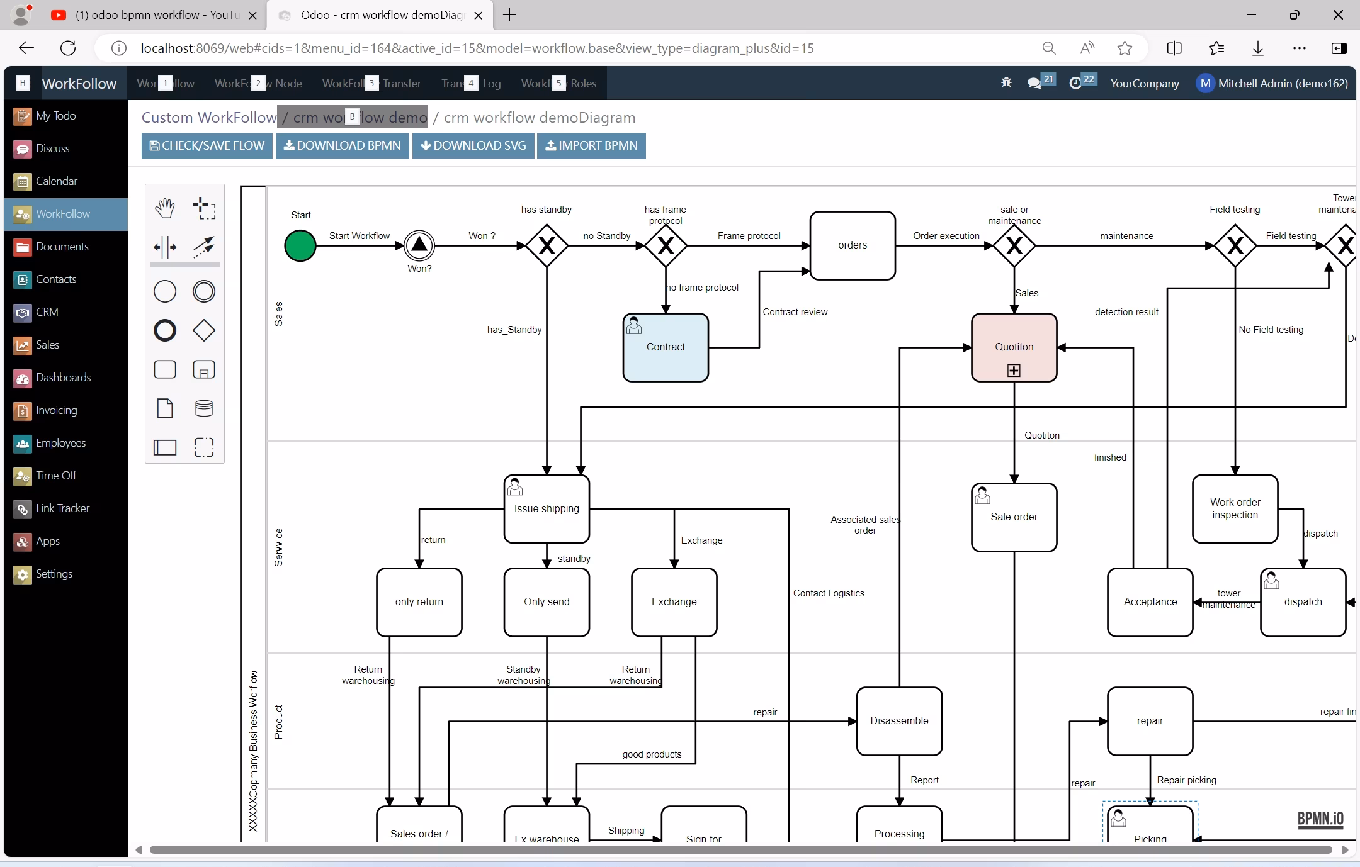
Task: Activate the global connect tool
Action: (x=204, y=247)
